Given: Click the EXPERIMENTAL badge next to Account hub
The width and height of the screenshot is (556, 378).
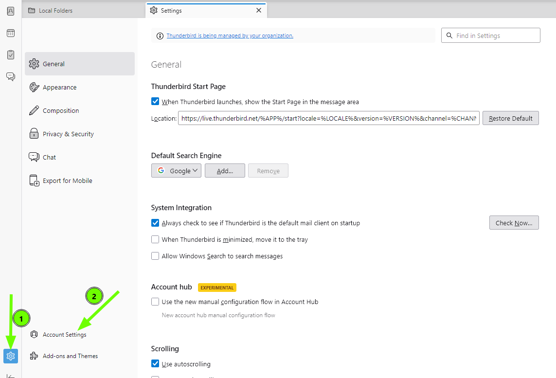Looking at the screenshot, I should point(217,288).
